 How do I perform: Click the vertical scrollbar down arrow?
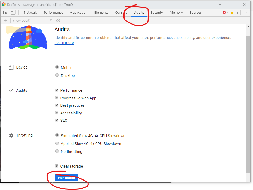coord(248,178)
